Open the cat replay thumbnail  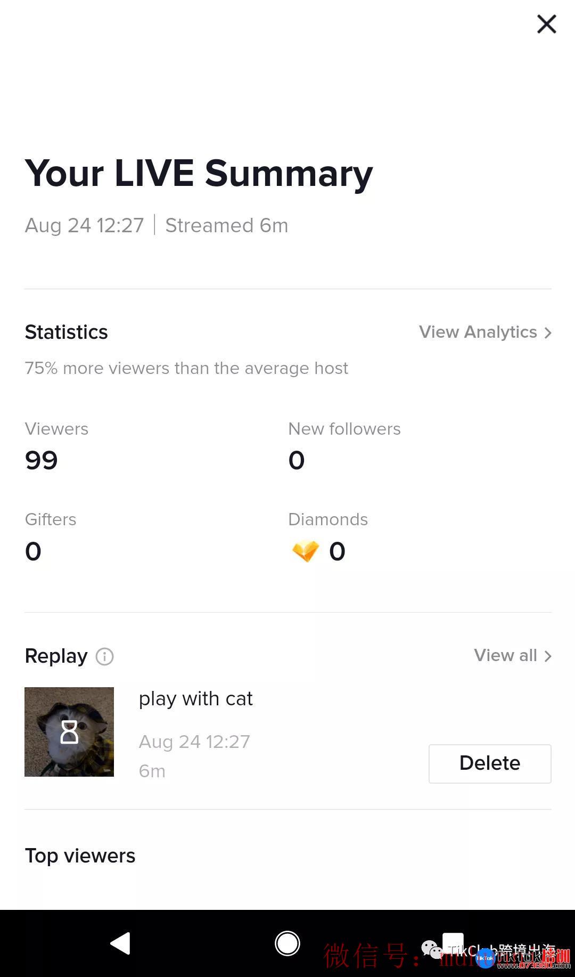point(69,732)
